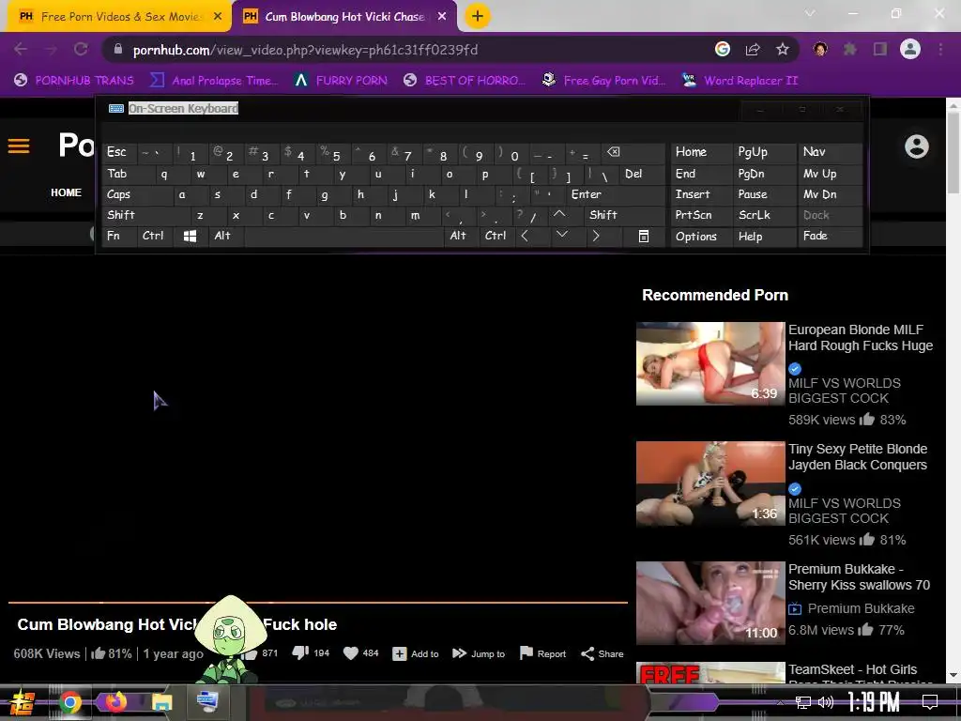Switch to the first browser tab

point(119,17)
